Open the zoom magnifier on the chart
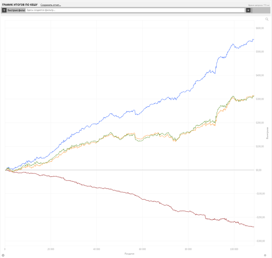This screenshot has width=272, height=258. coord(267,19)
